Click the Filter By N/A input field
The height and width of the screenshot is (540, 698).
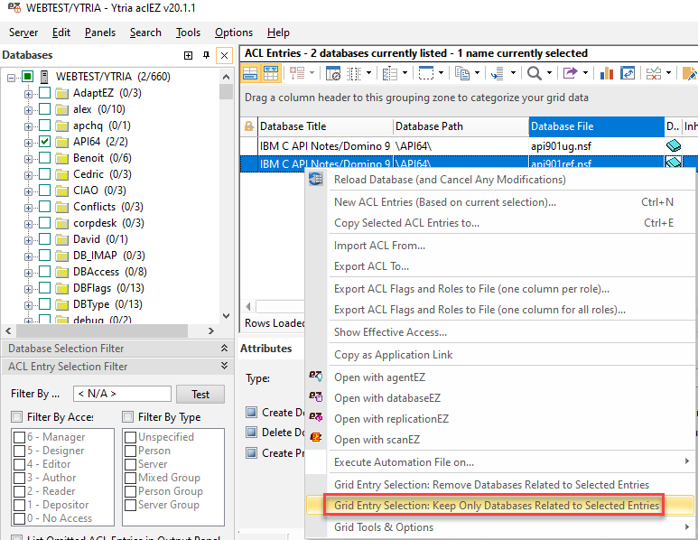pyautogui.click(x=122, y=394)
